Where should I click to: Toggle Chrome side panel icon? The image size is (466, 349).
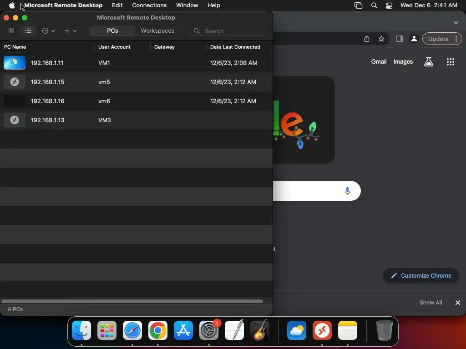tap(400, 39)
